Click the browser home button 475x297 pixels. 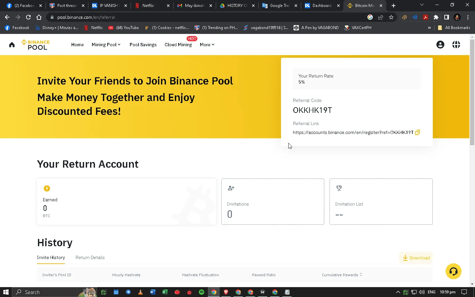pos(39,17)
